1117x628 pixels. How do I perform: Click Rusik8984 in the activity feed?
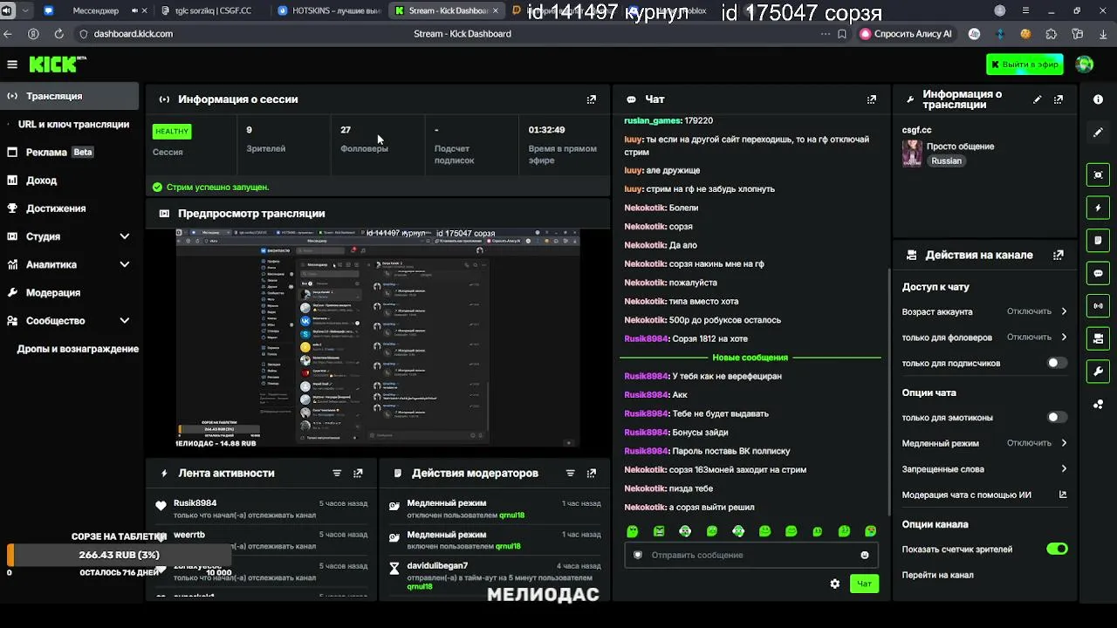point(195,503)
